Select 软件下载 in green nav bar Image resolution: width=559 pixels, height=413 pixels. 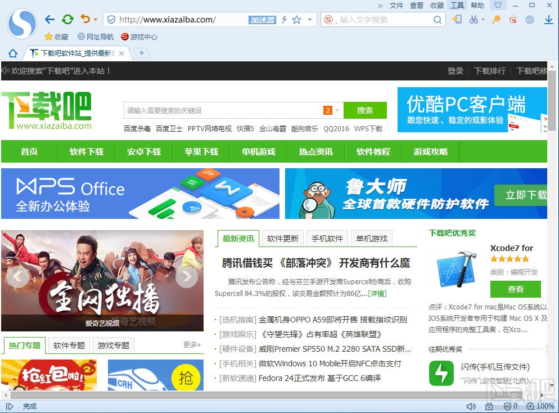87,151
